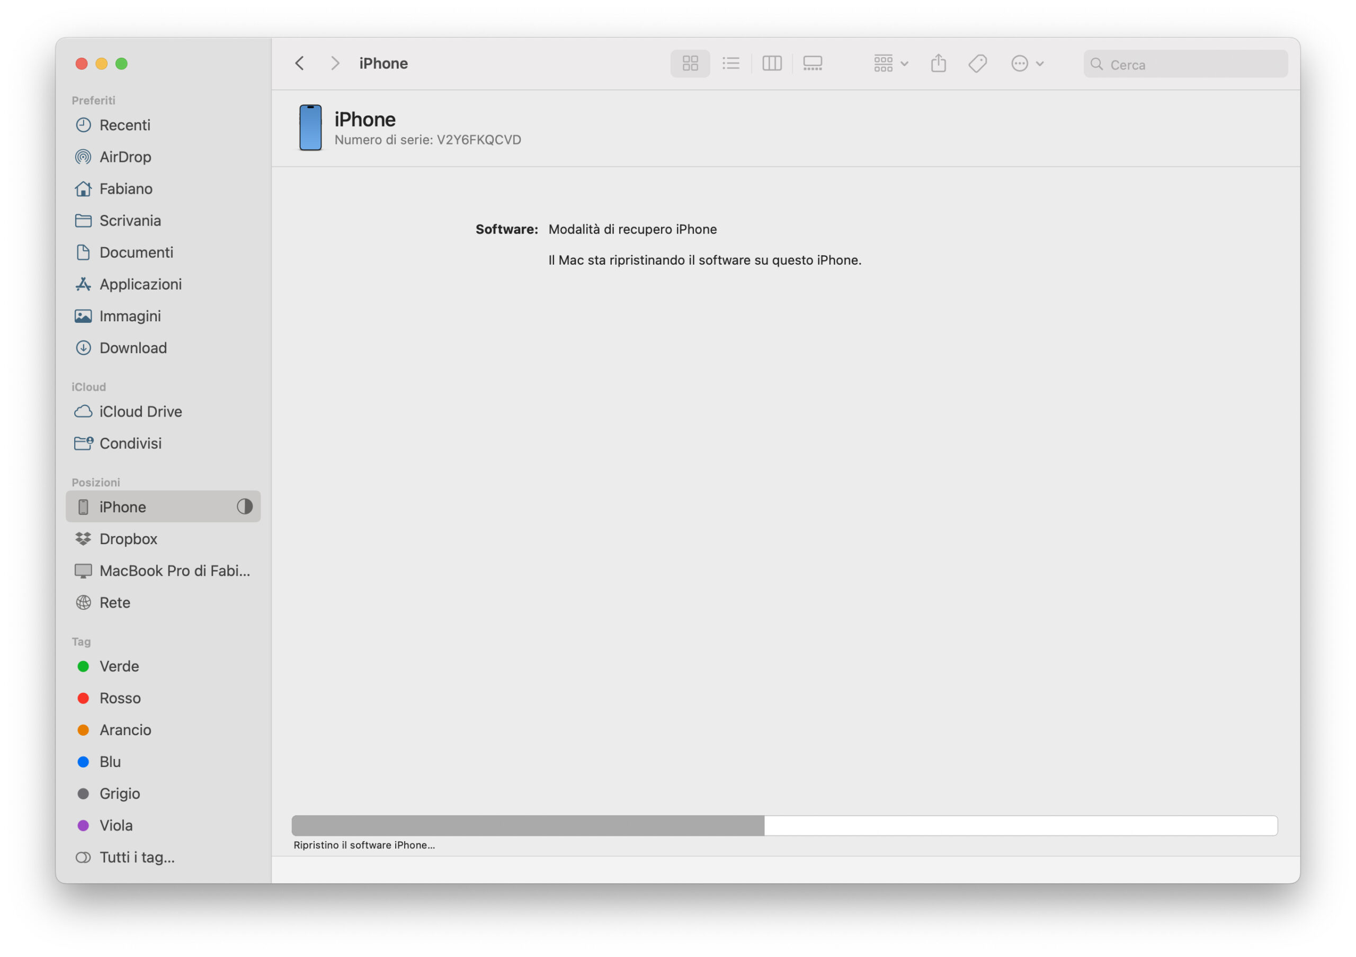This screenshot has height=957, width=1356.
Task: Open Scrivania in the sidebar
Action: coord(163,221)
